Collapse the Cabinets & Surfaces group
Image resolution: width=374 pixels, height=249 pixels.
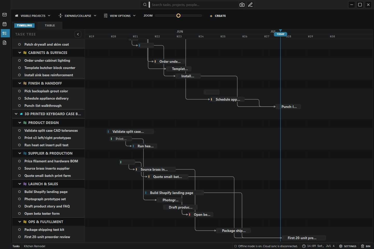pos(20,53)
